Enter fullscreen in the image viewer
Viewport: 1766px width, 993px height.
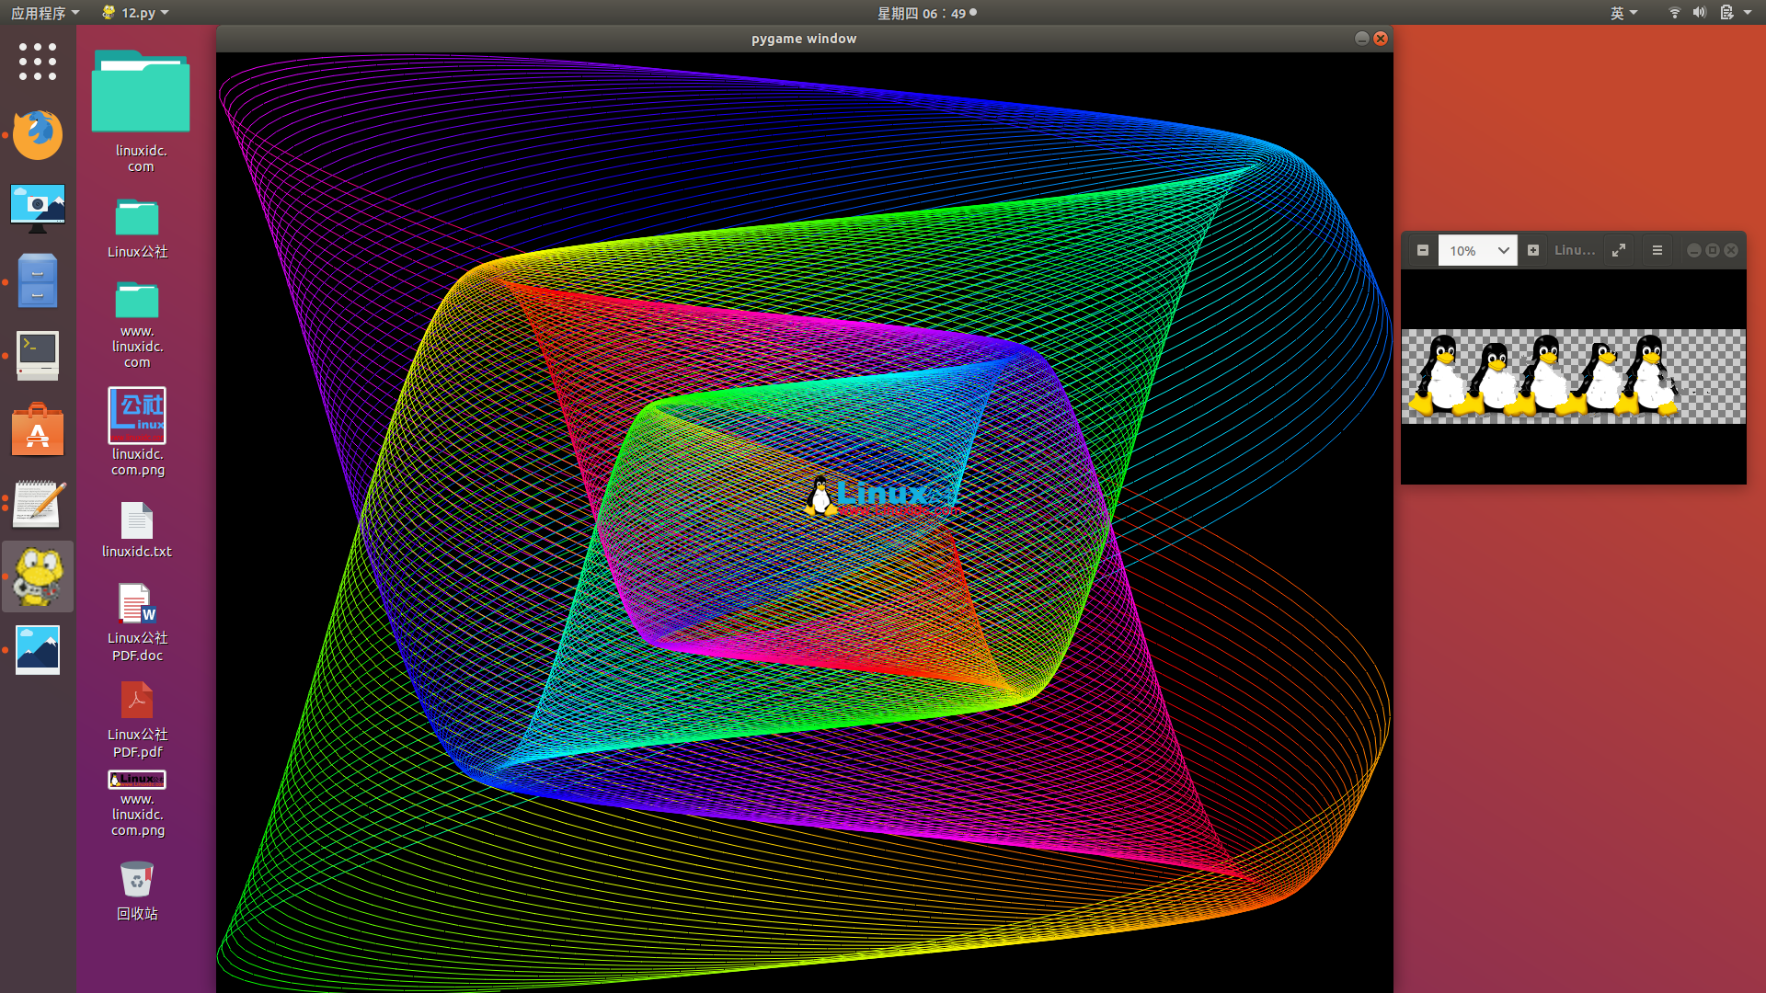click(1619, 250)
